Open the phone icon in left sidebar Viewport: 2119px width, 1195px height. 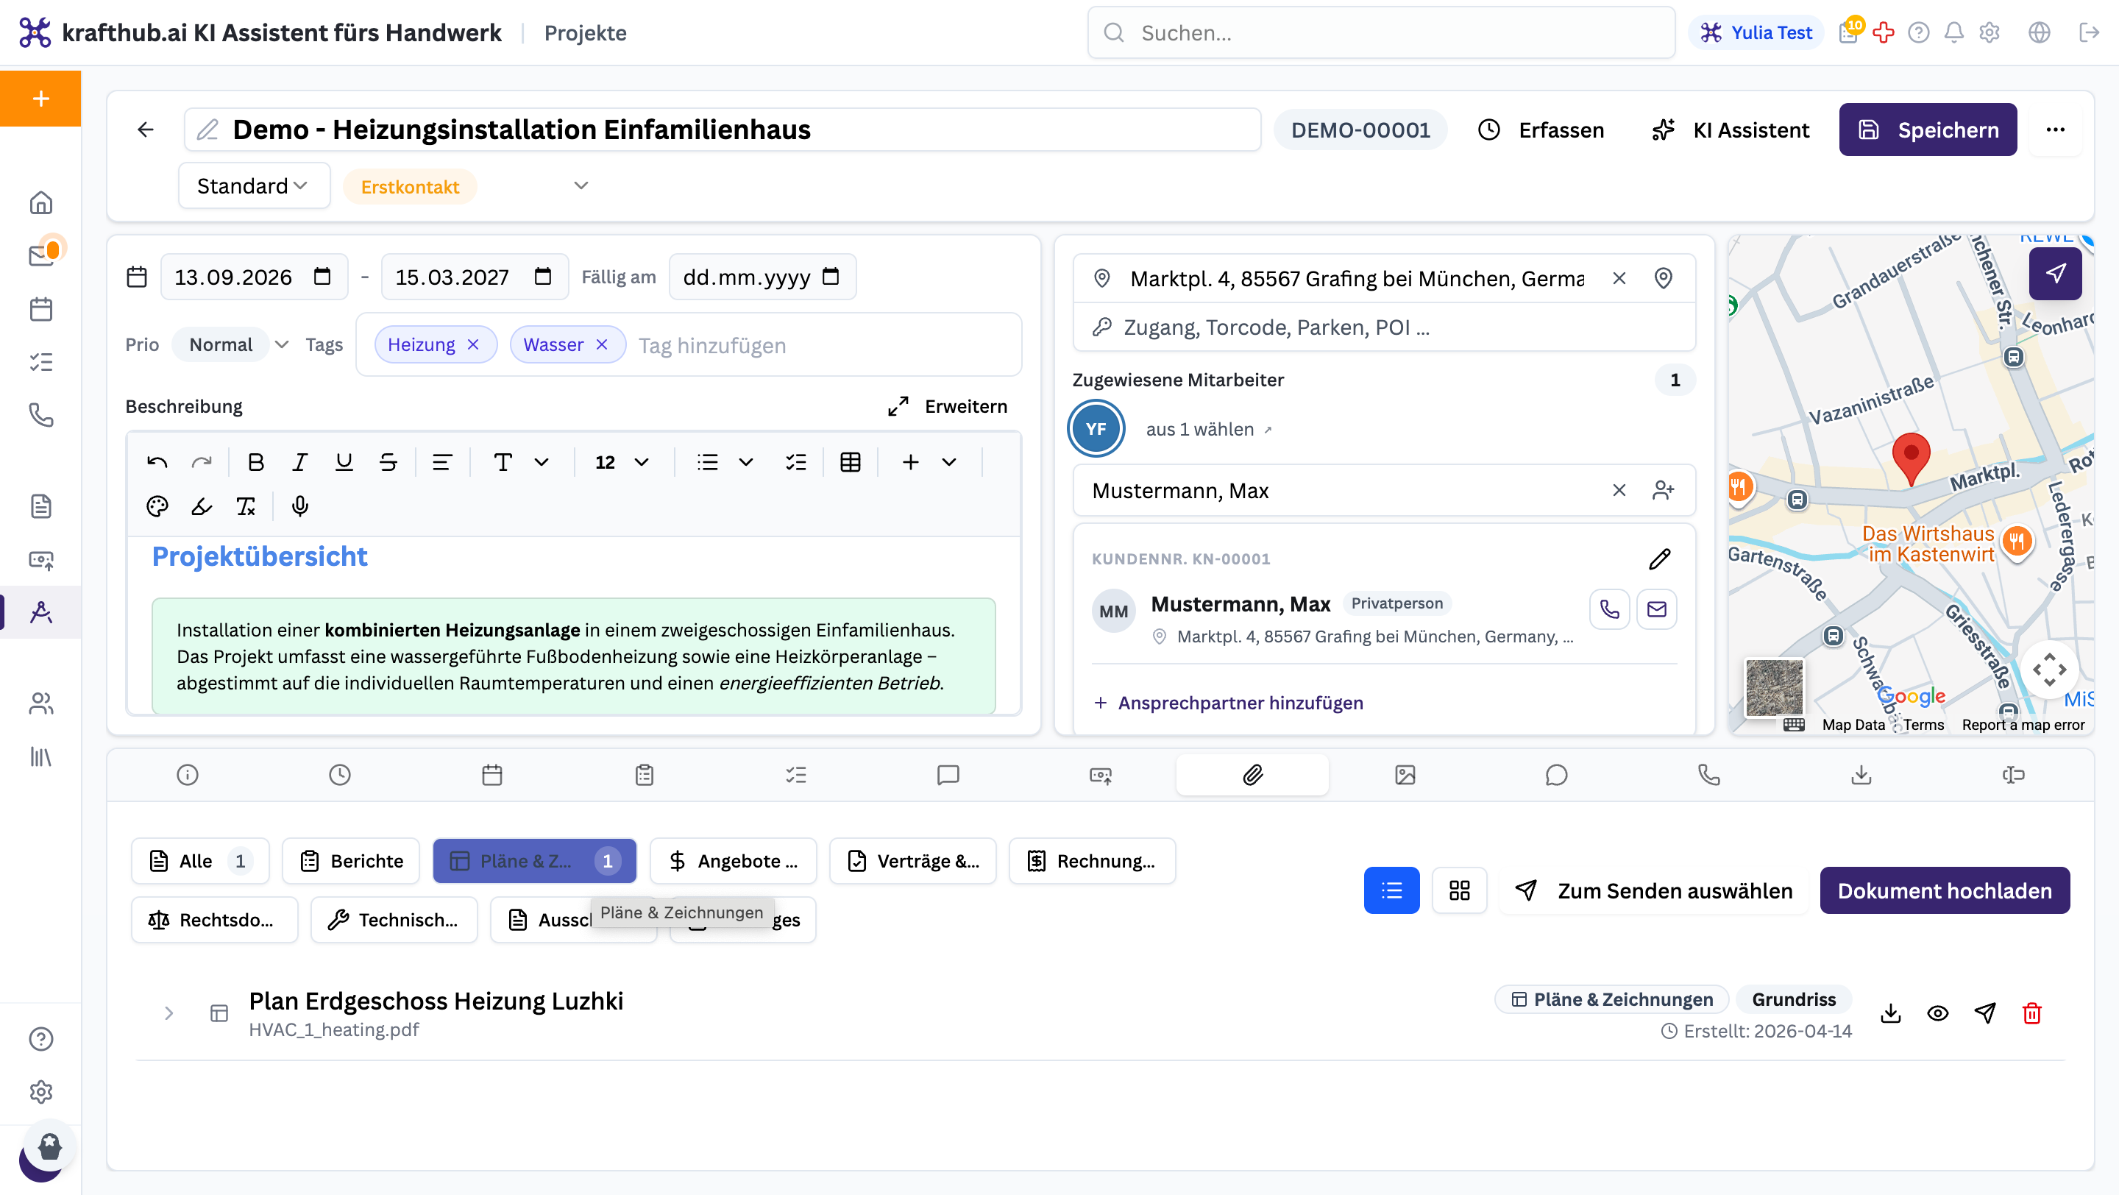point(41,414)
